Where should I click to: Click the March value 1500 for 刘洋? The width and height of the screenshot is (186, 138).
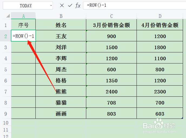(x=111, y=47)
